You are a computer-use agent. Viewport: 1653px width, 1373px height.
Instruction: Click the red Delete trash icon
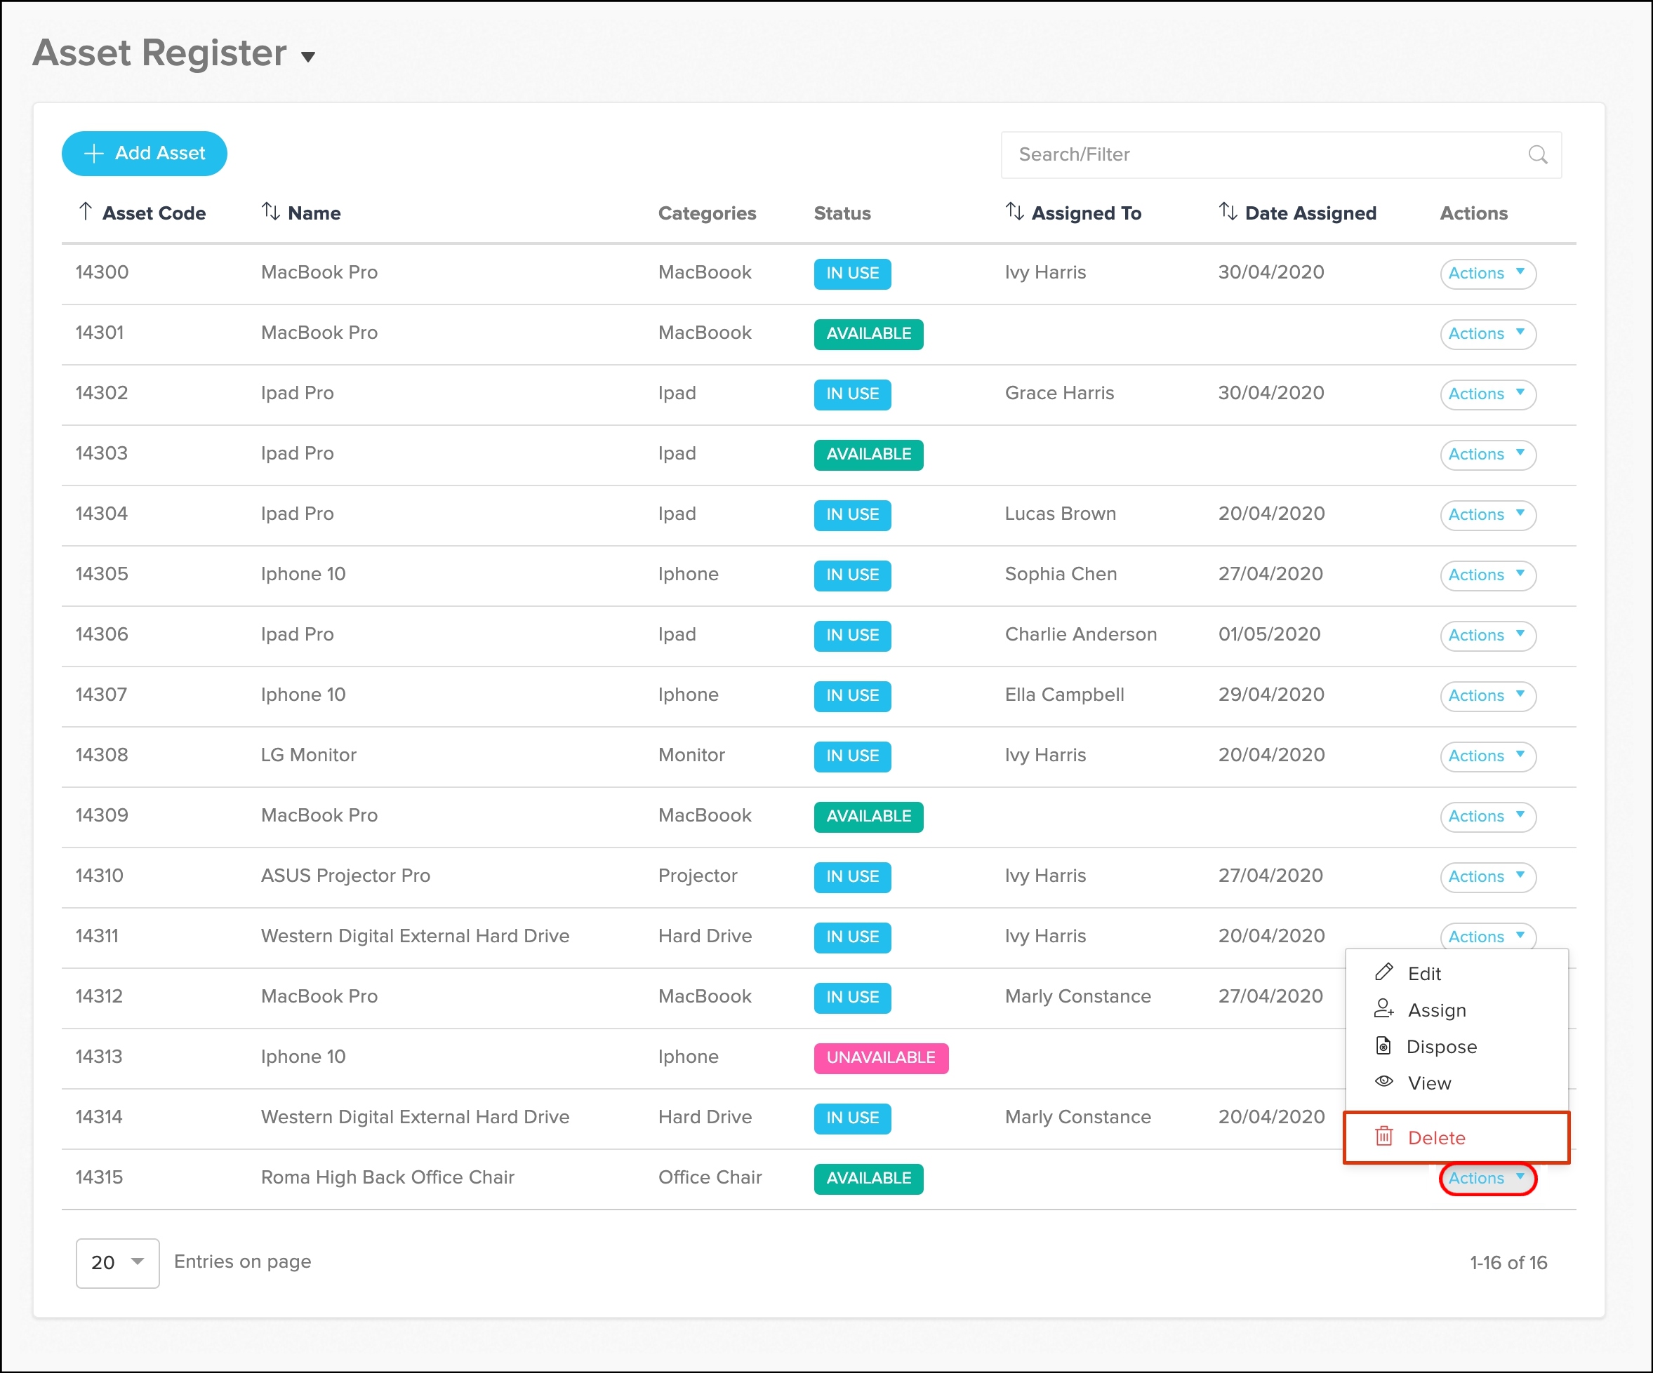pos(1383,1136)
